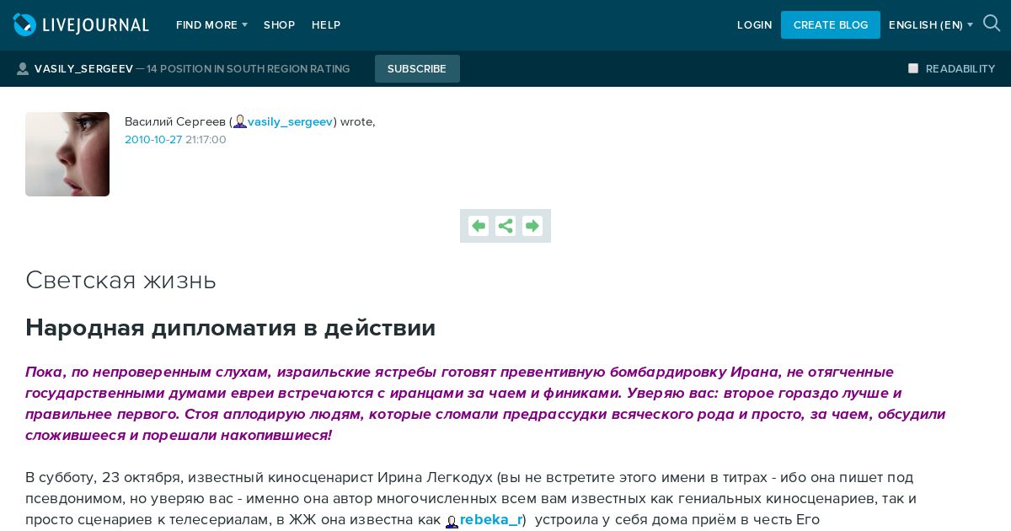Open the search magnifier icon

pyautogui.click(x=992, y=24)
